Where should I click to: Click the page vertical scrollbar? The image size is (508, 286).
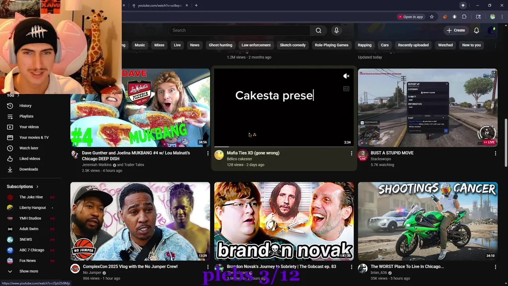[x=506, y=143]
